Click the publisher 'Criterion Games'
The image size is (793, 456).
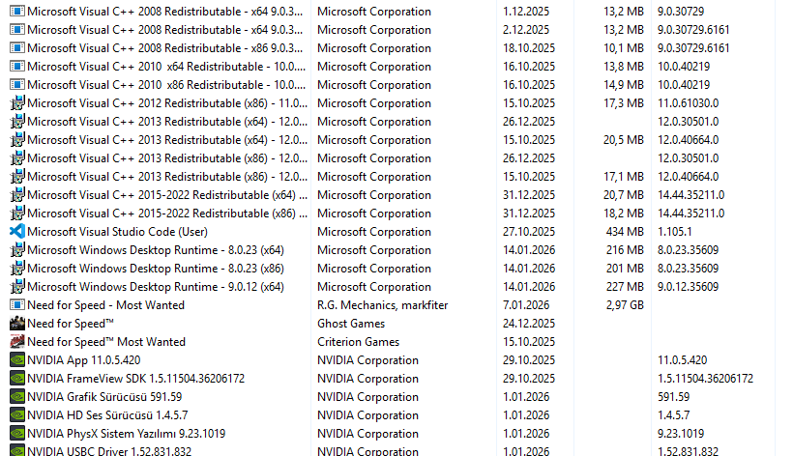359,342
